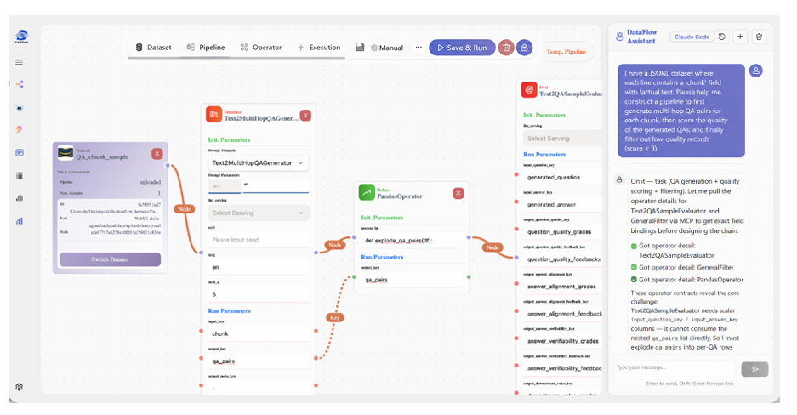Click the Save & Run button

click(x=462, y=48)
